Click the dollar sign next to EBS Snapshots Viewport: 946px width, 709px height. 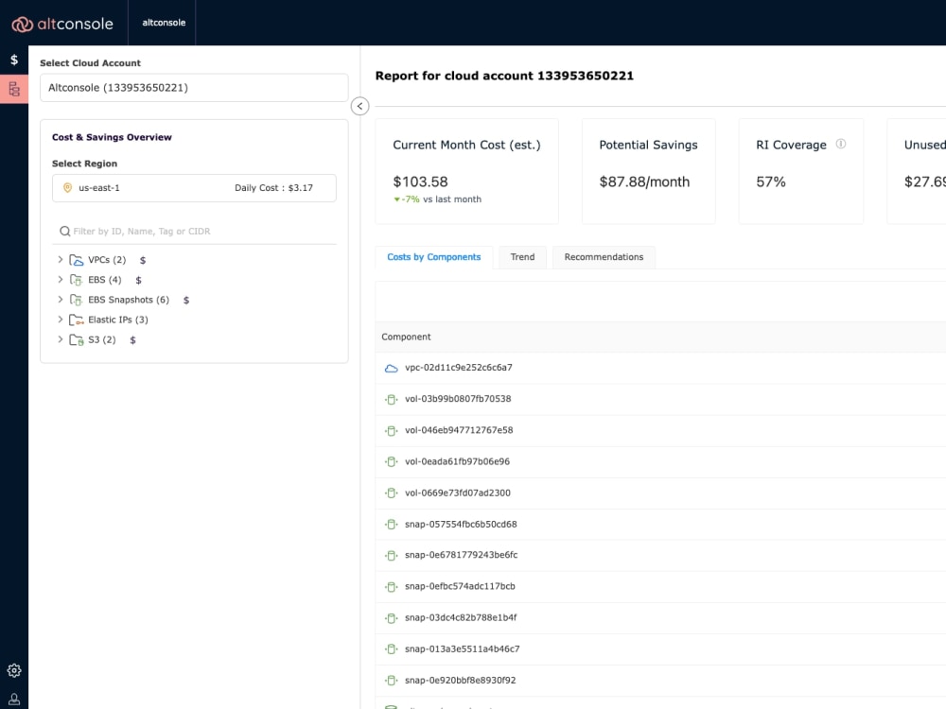click(186, 301)
